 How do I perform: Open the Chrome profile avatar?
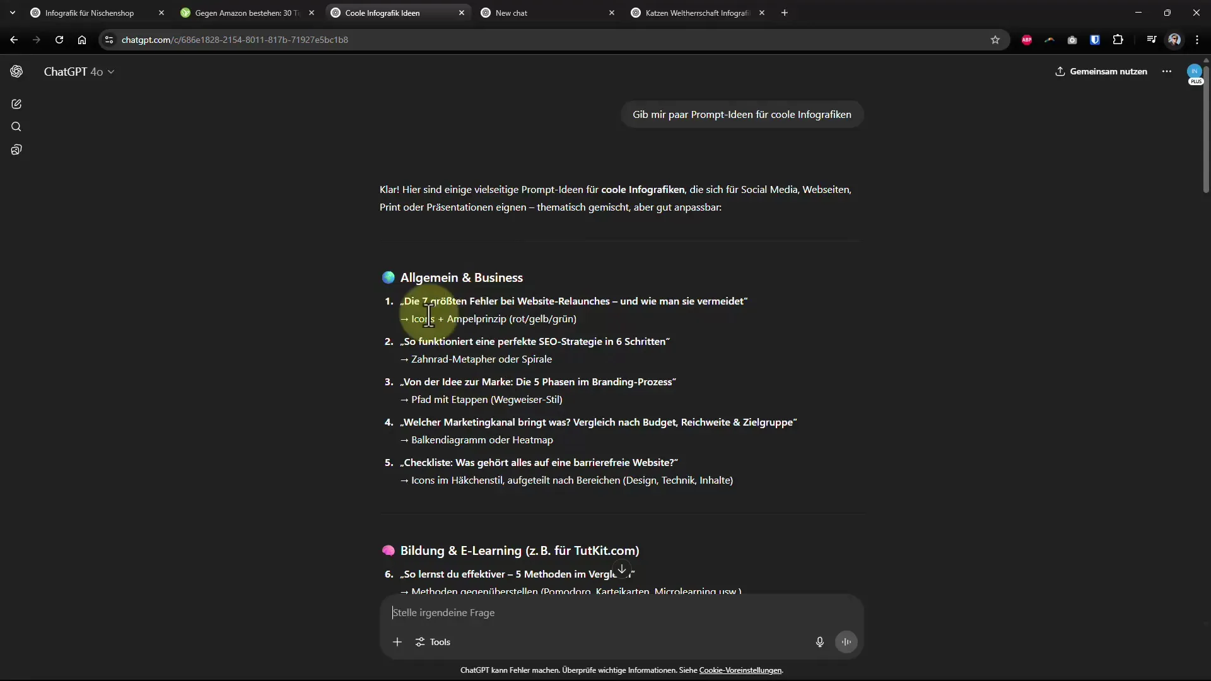point(1174,40)
